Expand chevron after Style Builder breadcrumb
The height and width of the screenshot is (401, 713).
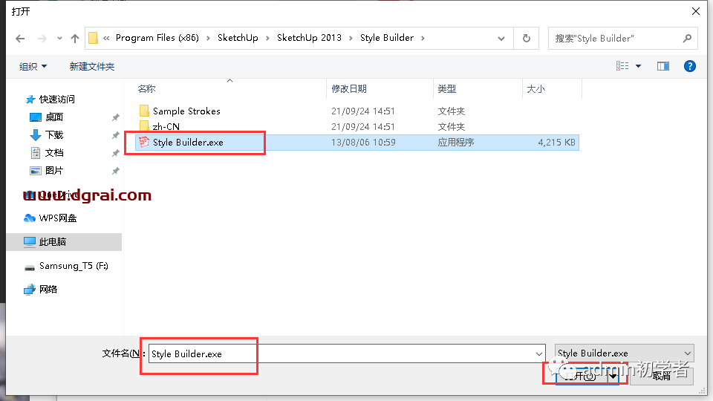[423, 38]
